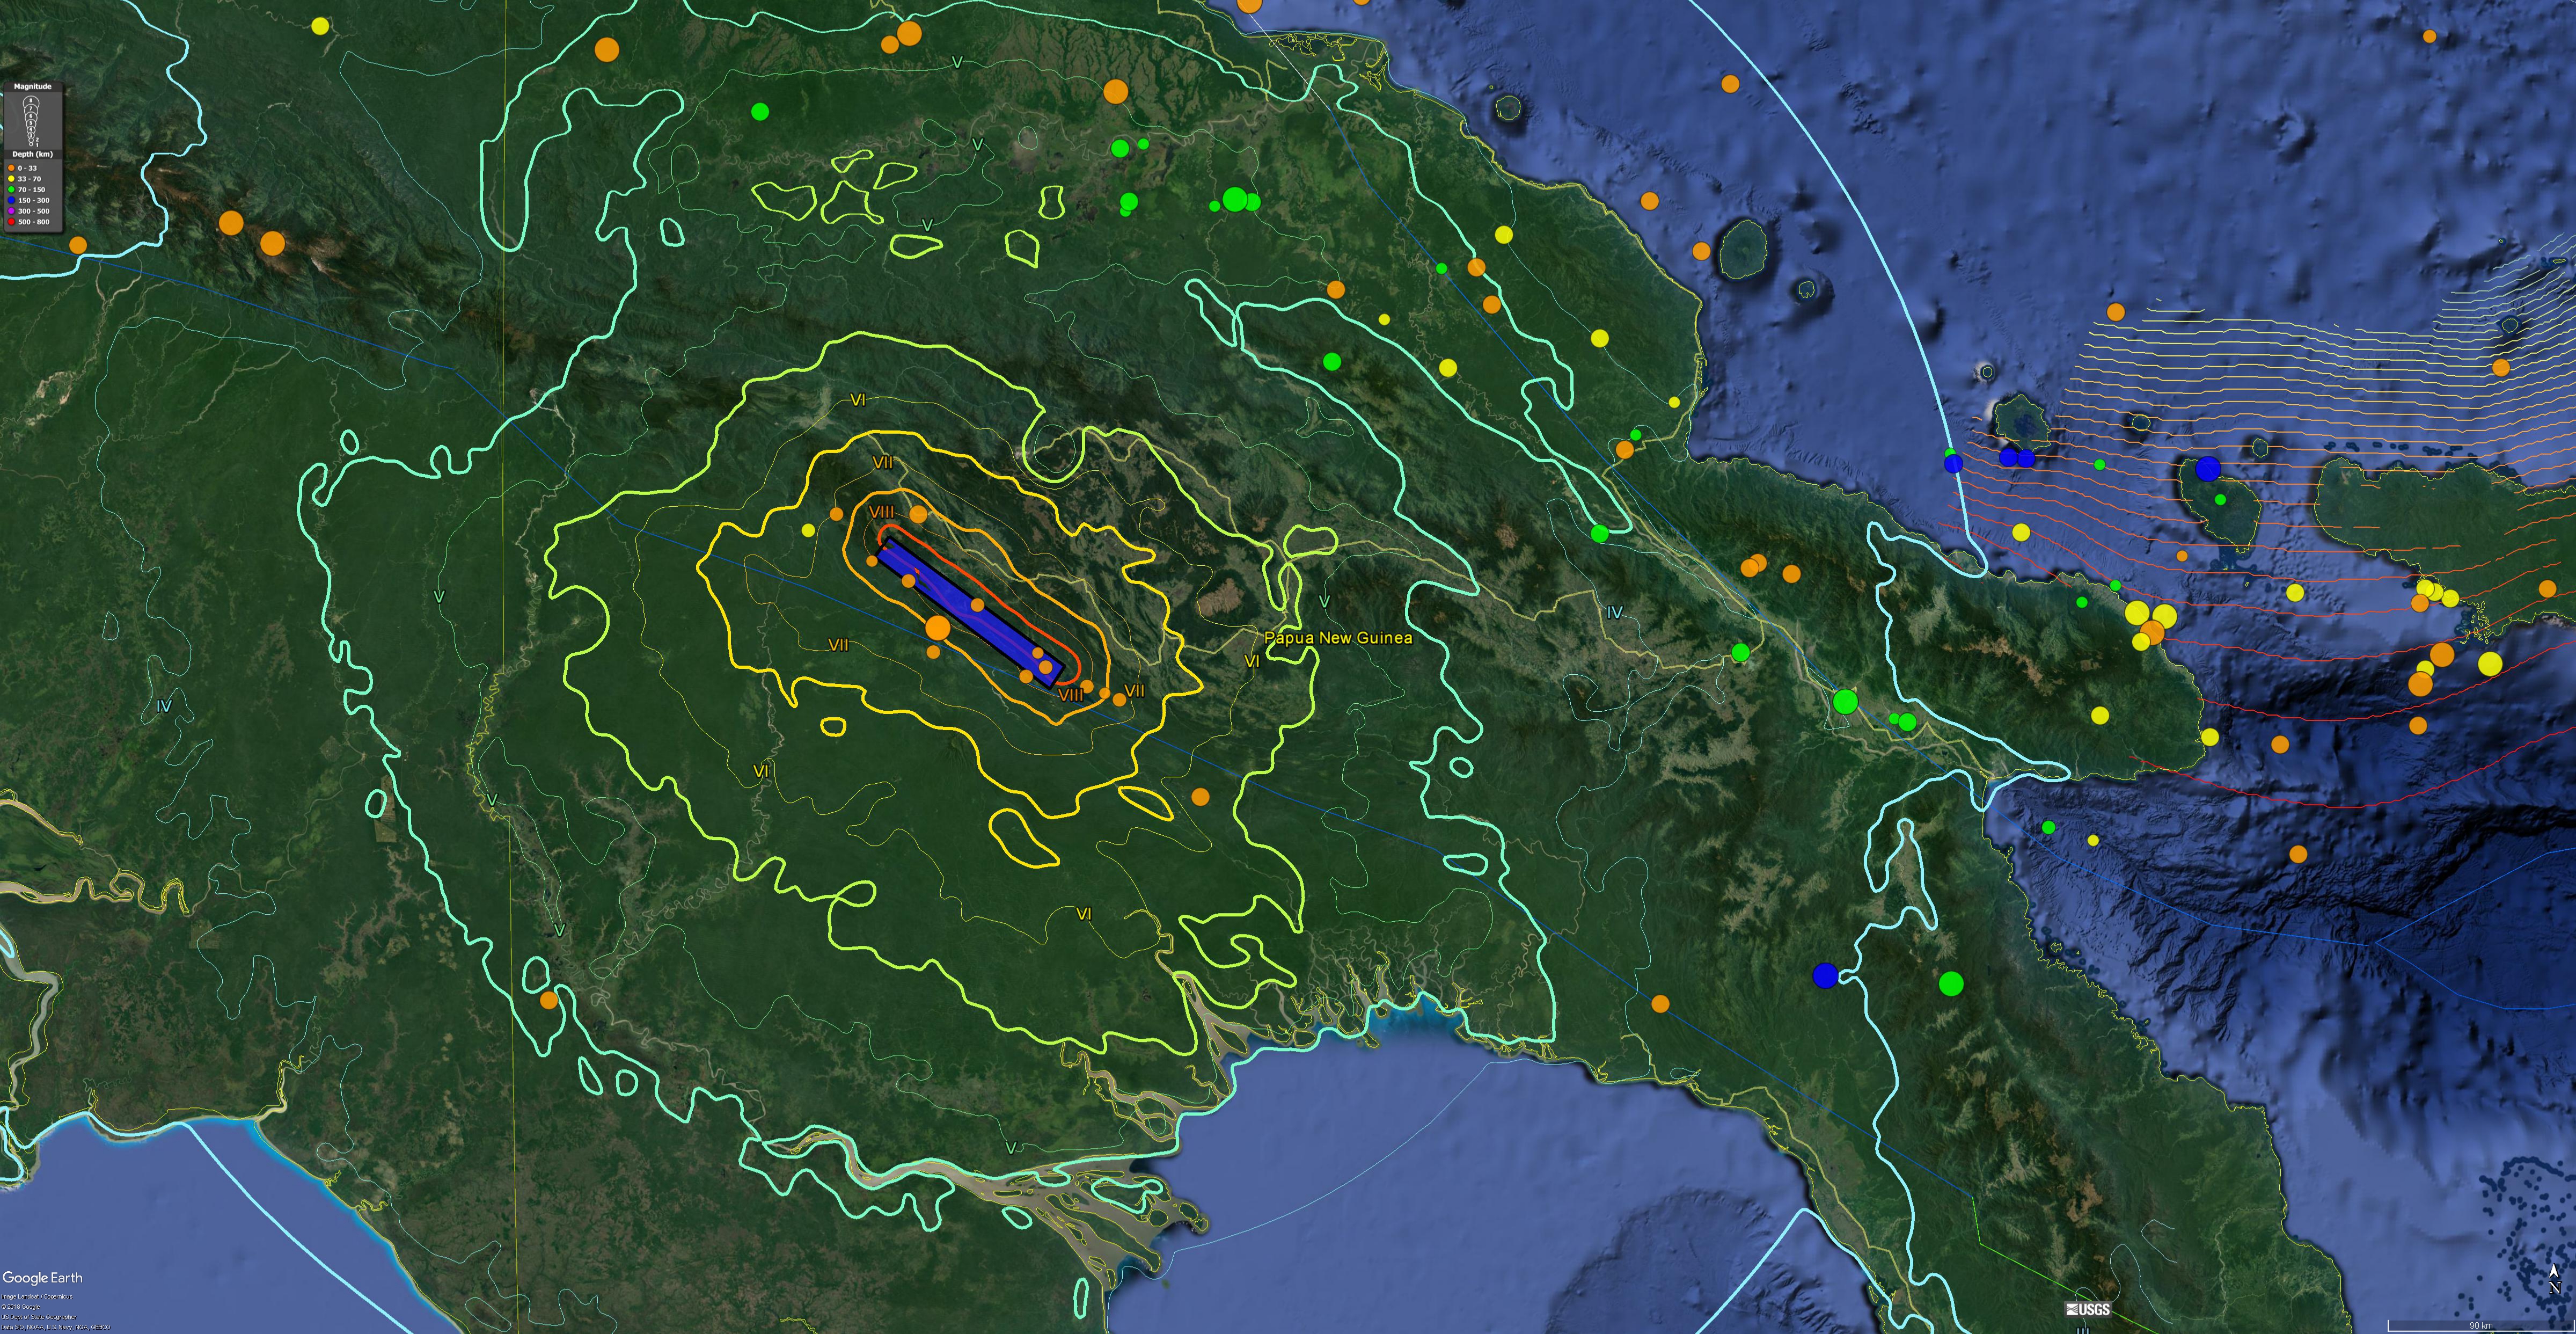
Task: Click the Magnitude legend header
Action: 33,87
